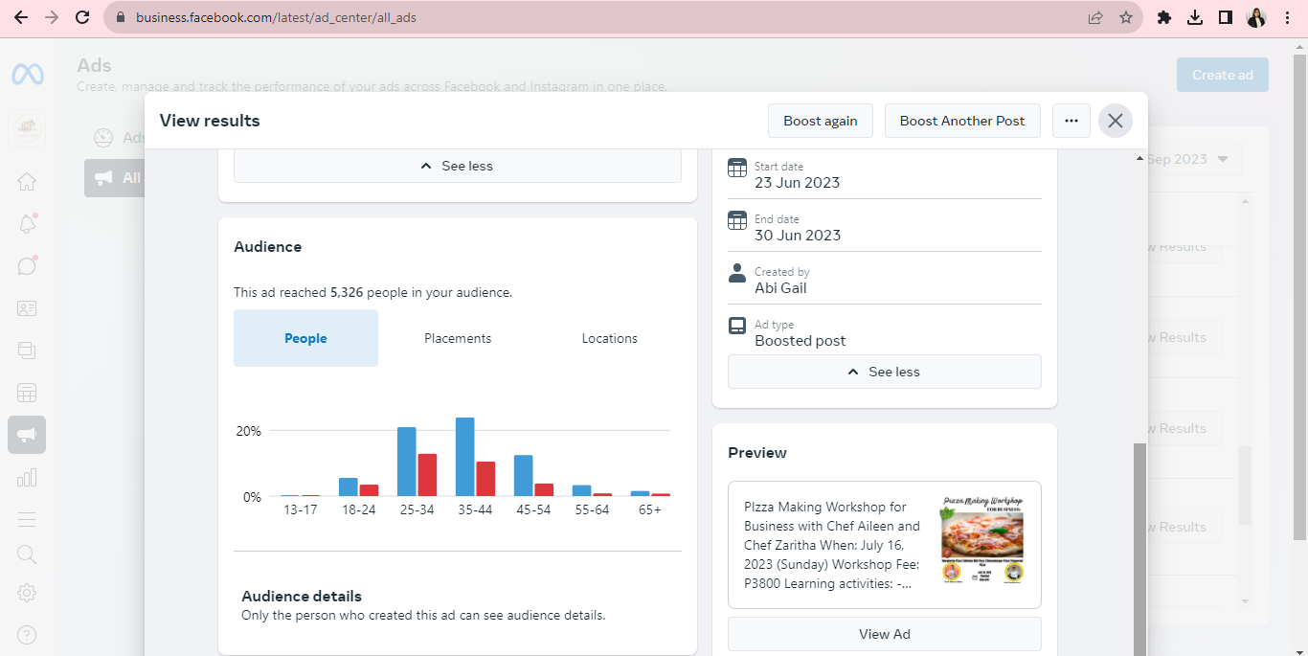Viewport: 1308px width, 656px height.
Task: Click the site lock icon in address bar
Action: (121, 17)
